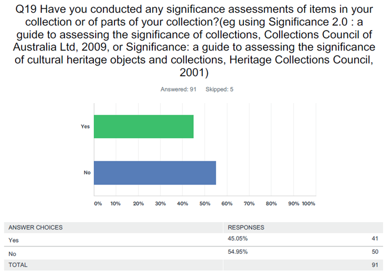Image resolution: width=389 pixels, height=276 pixels.
Task: Click the 0% axis tick label
Action: click(x=98, y=203)
